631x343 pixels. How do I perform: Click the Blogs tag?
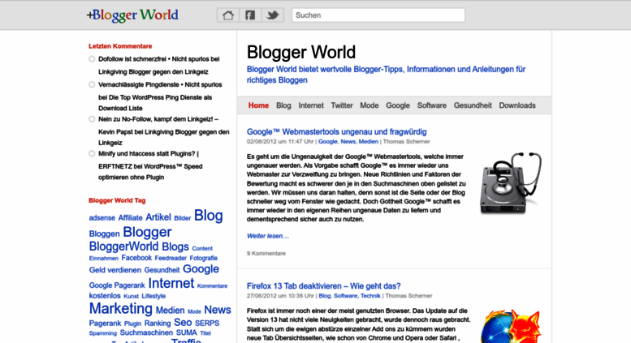coord(175,247)
